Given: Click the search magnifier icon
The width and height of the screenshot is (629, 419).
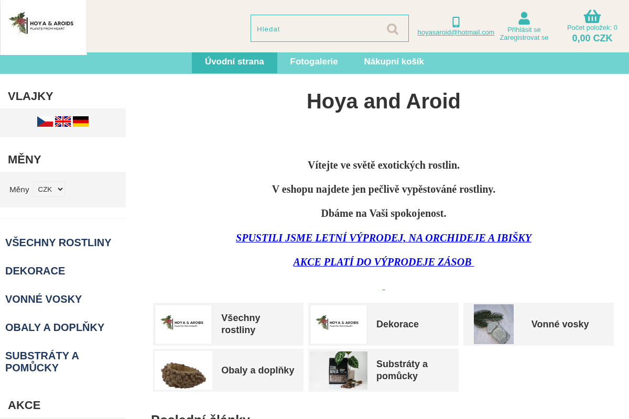Looking at the screenshot, I should [393, 29].
